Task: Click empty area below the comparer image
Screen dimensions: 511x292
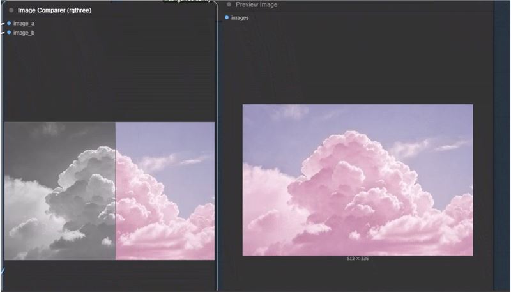Action: [109, 273]
